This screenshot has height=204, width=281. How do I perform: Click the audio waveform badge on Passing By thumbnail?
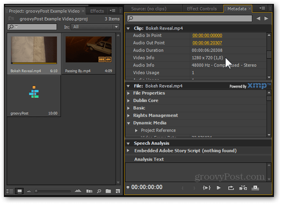pos(108,59)
